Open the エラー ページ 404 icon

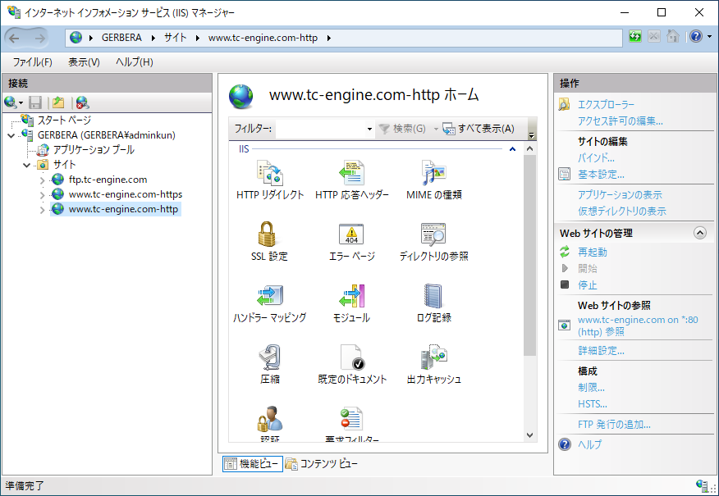[352, 234]
